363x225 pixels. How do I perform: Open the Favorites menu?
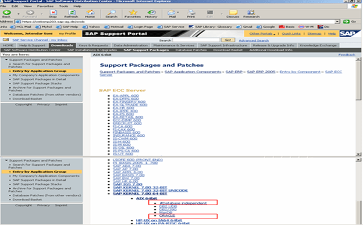click(45, 6)
